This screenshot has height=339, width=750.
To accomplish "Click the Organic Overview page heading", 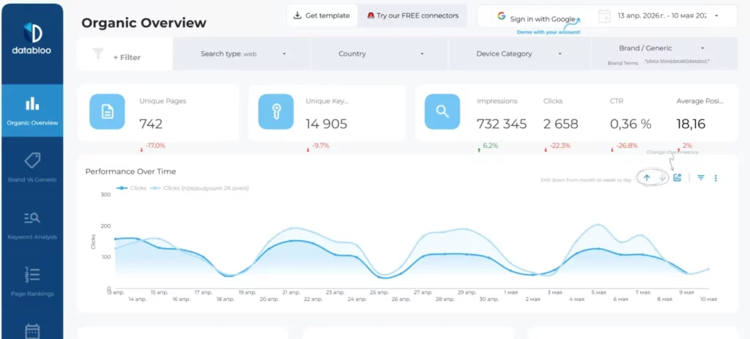I will [x=144, y=23].
